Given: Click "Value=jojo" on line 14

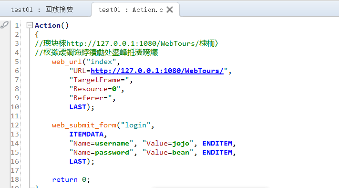Looking at the screenshot, I should 168,144.
